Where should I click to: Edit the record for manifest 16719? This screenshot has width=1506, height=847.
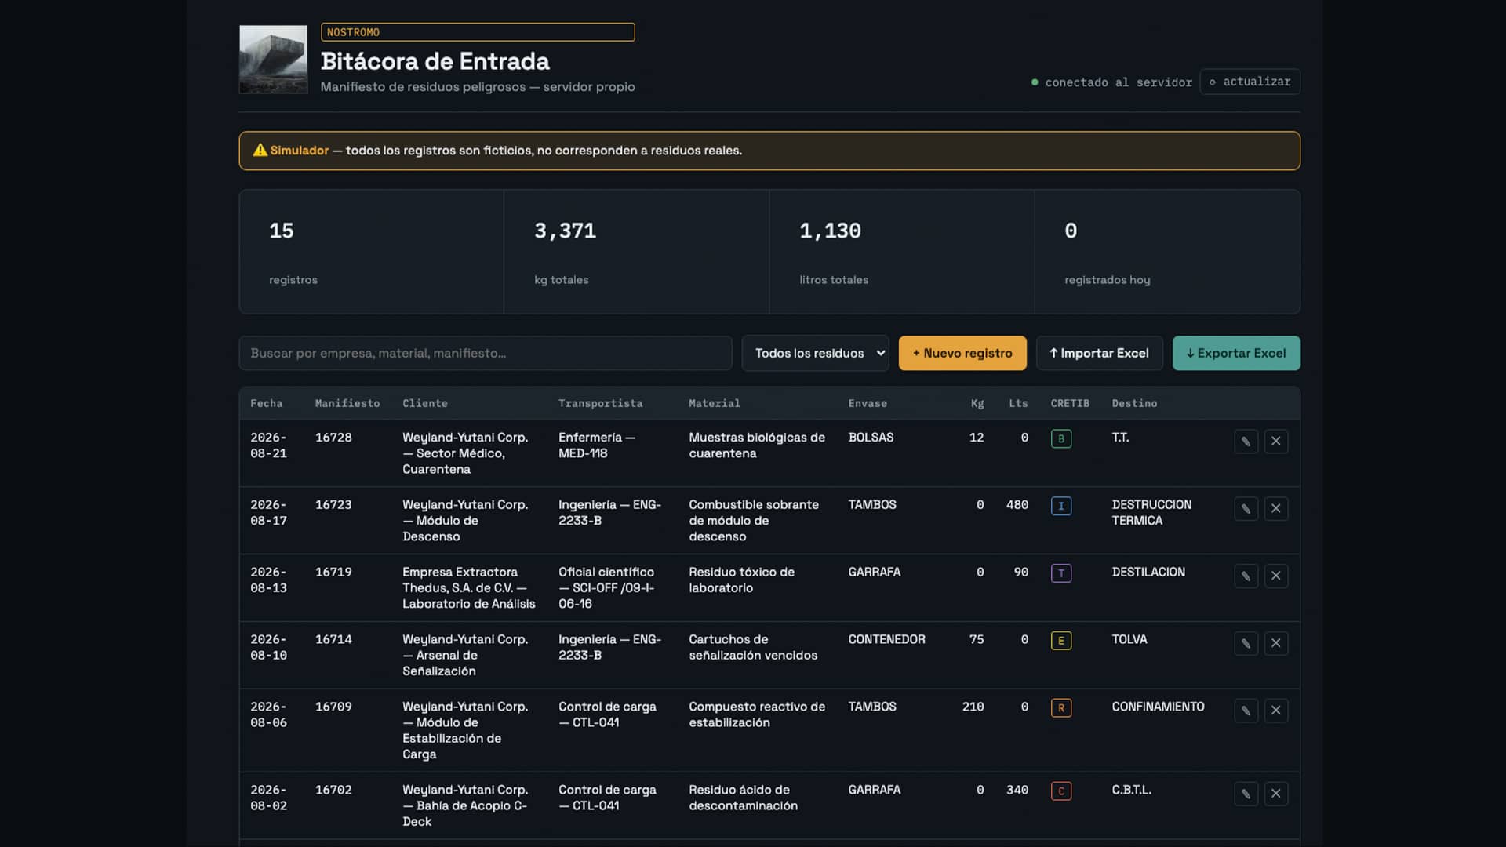pyautogui.click(x=1246, y=576)
